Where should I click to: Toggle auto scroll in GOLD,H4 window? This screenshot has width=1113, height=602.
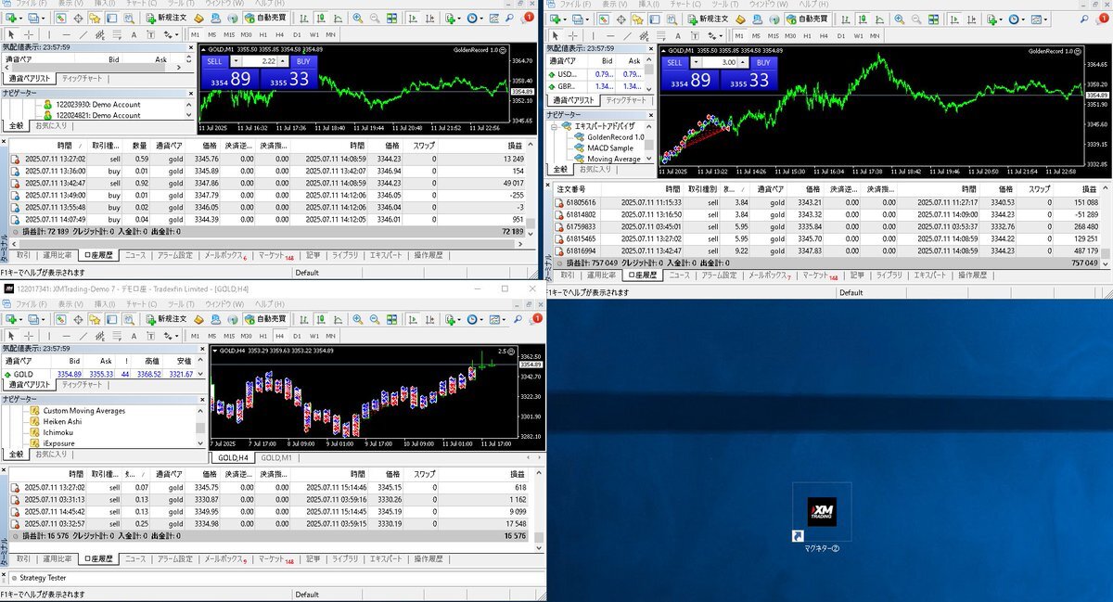click(411, 318)
